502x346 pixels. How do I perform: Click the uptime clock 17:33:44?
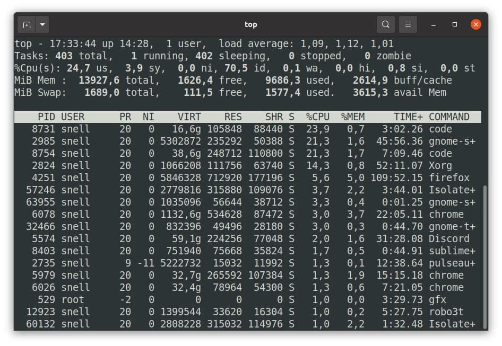[73, 44]
